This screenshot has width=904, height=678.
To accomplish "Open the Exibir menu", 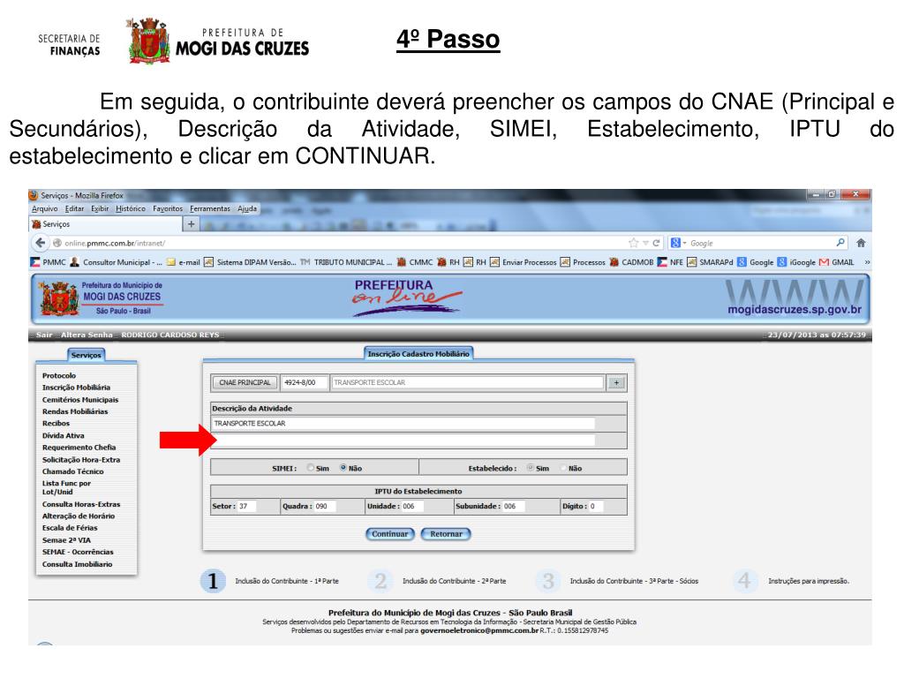I will click(100, 208).
